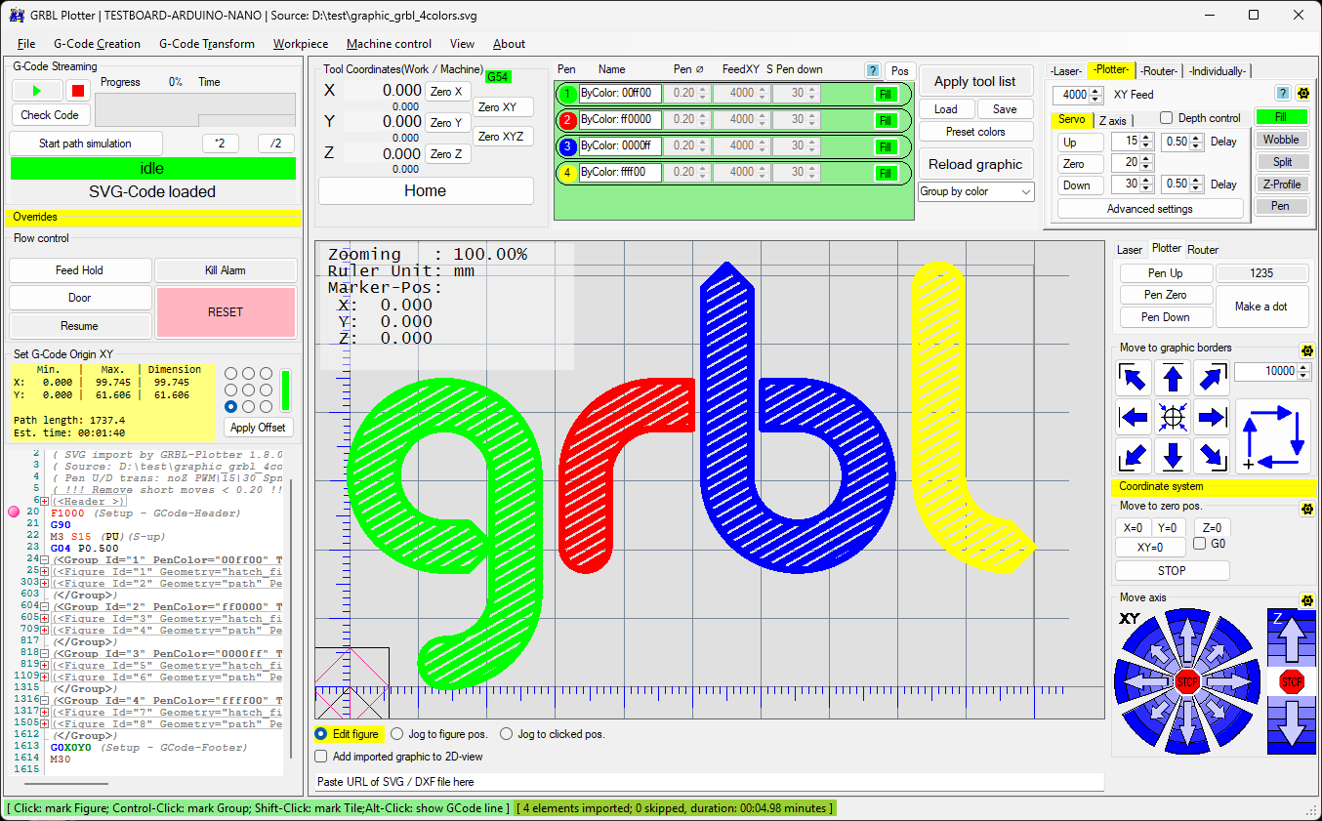Expand Figure Id="4" path node
Viewport: 1322px width, 821px height.
click(45, 630)
